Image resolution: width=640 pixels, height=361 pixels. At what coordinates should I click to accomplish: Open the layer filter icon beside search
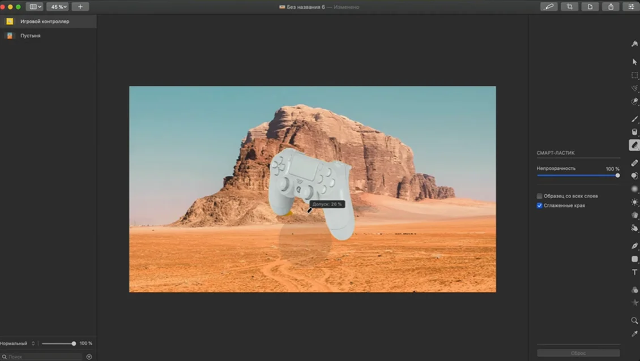pos(89,356)
